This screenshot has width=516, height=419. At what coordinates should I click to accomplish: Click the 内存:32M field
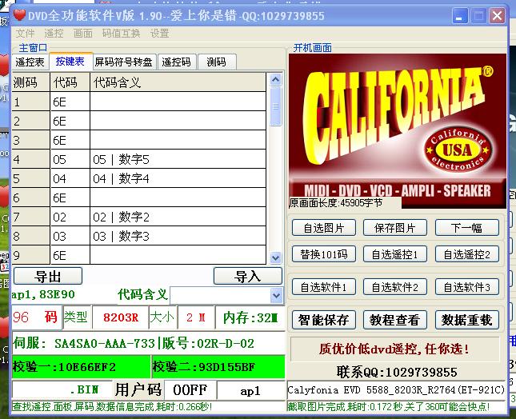pyautogui.click(x=250, y=317)
